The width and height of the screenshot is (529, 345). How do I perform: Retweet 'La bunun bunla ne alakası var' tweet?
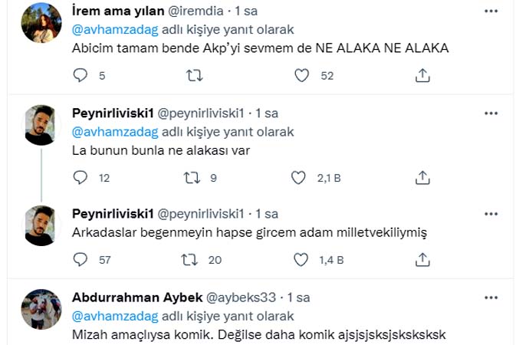point(195,178)
